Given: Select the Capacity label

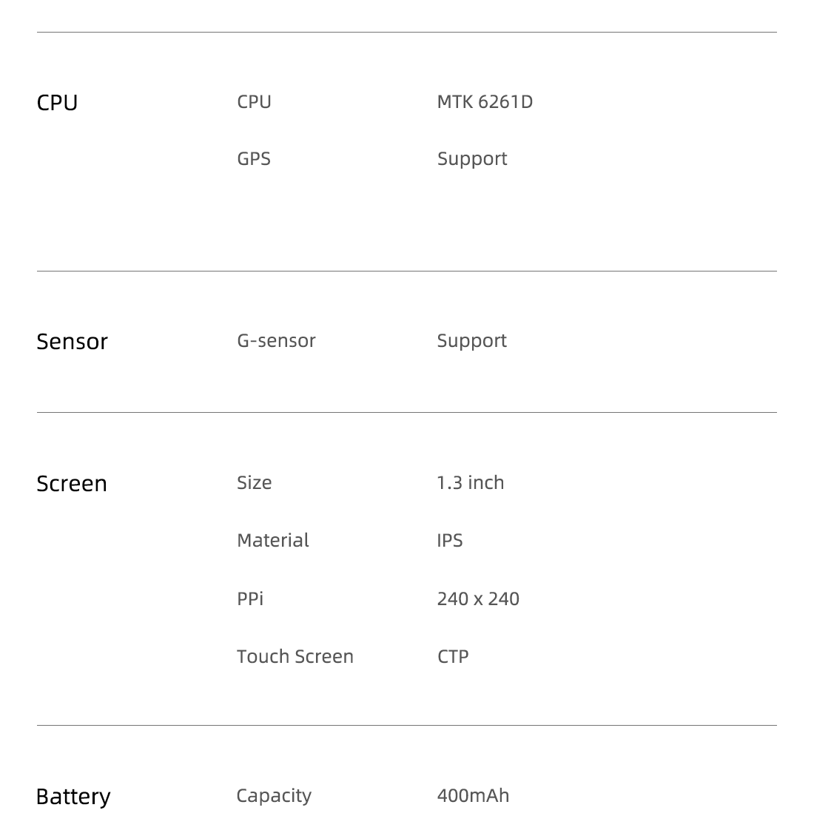Looking at the screenshot, I should [274, 796].
